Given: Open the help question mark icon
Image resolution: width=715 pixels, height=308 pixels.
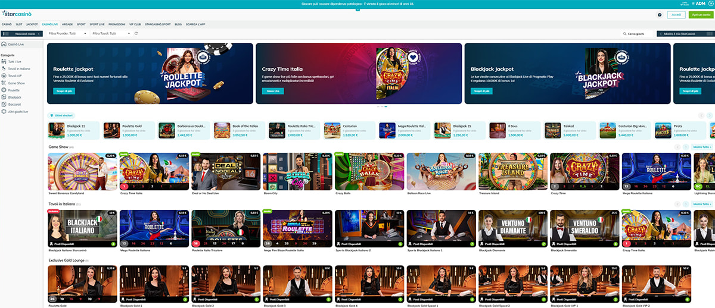Looking at the screenshot, I should [x=660, y=15].
